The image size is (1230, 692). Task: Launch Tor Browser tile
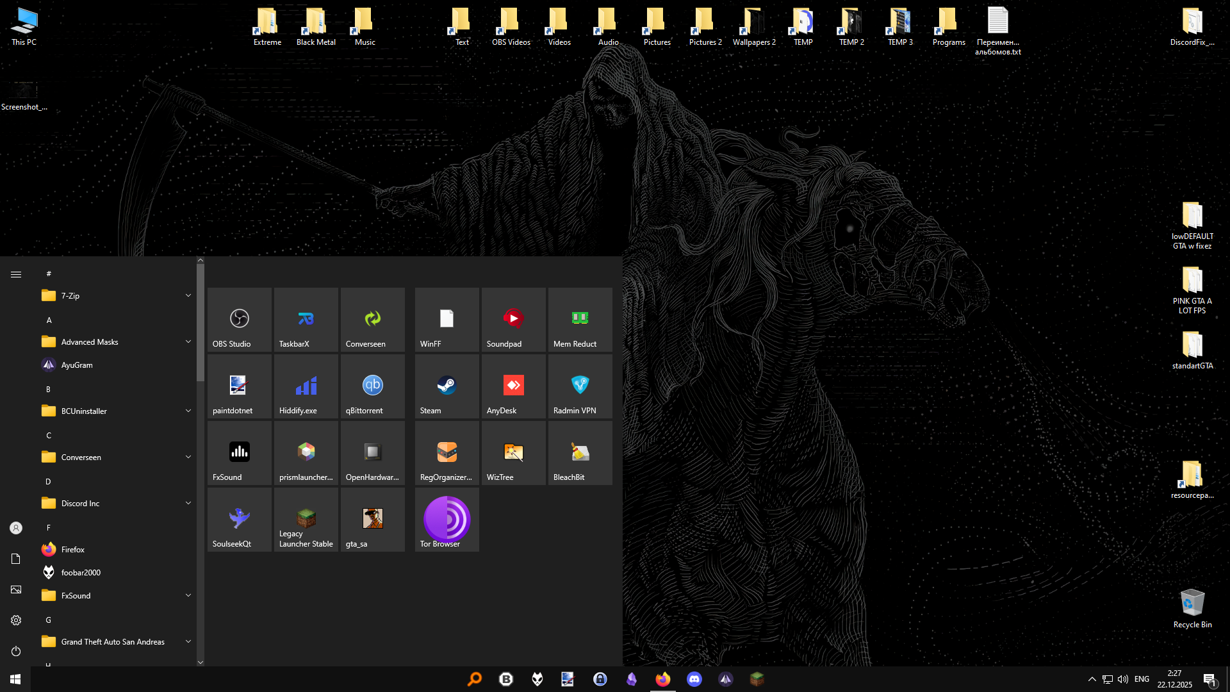[447, 520]
